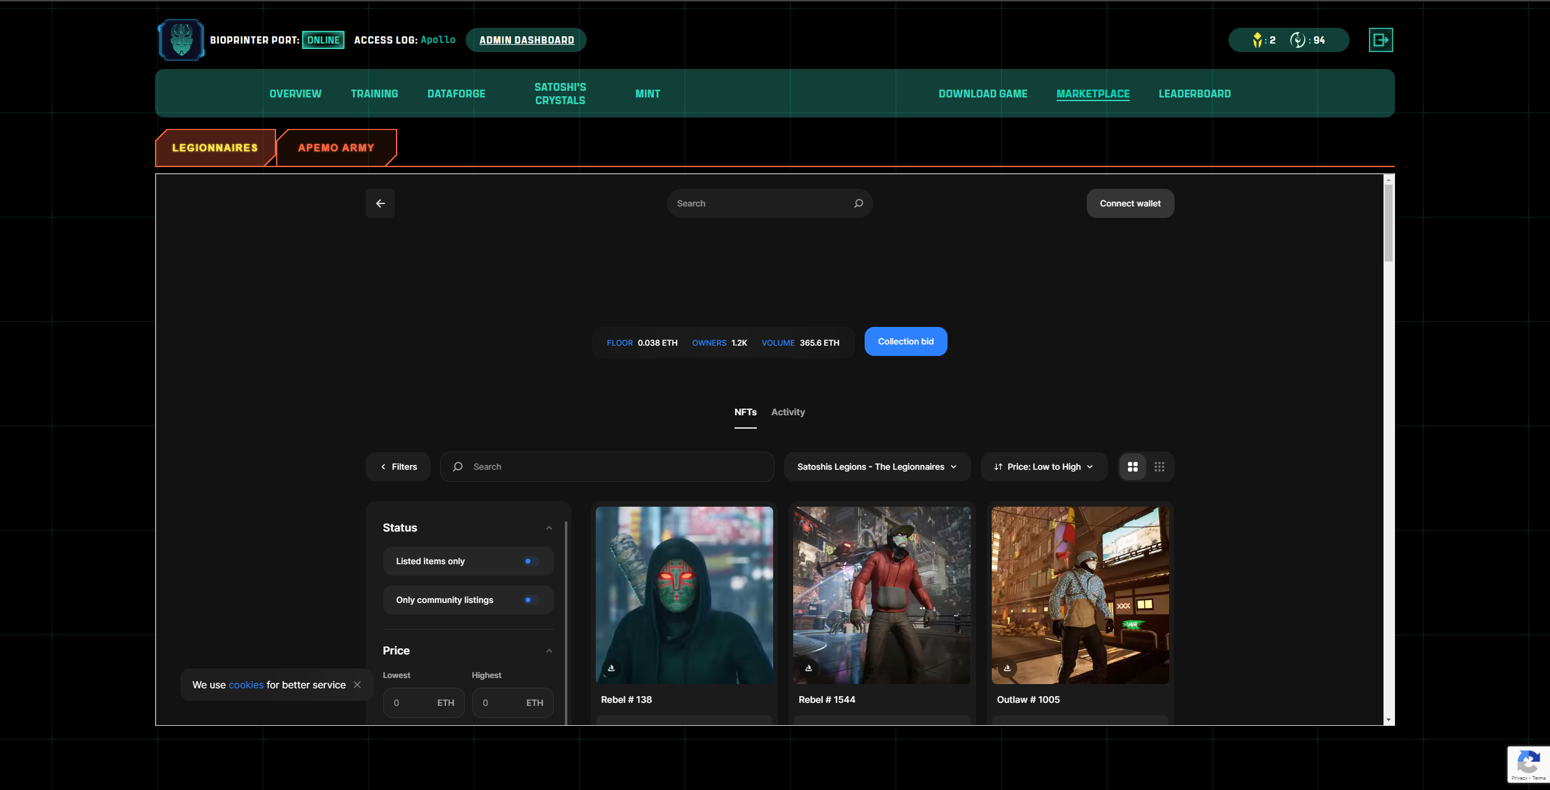Open the APEMO ARMY tab
This screenshot has width=1550, height=790.
[336, 148]
